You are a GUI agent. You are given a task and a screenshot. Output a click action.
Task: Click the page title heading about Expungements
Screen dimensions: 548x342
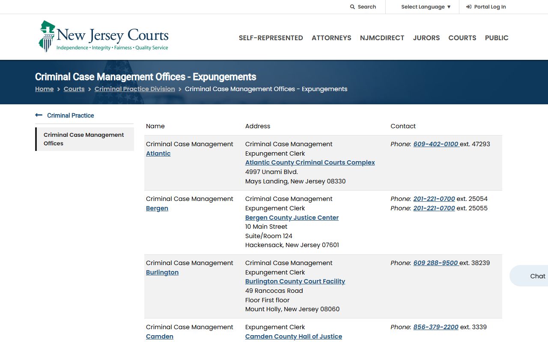coord(146,77)
